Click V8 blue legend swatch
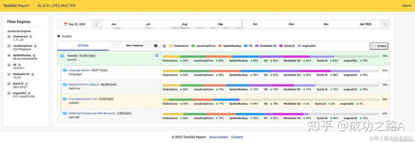The height and width of the screenshot is (143, 415). coord(246,46)
